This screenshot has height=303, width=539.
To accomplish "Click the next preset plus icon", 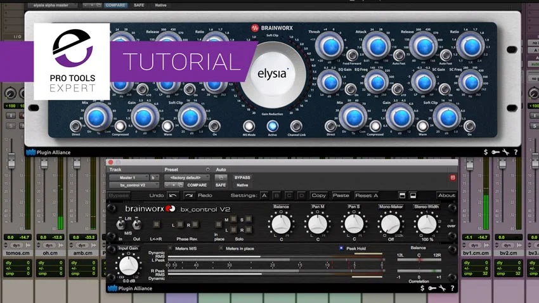I will point(174,185).
